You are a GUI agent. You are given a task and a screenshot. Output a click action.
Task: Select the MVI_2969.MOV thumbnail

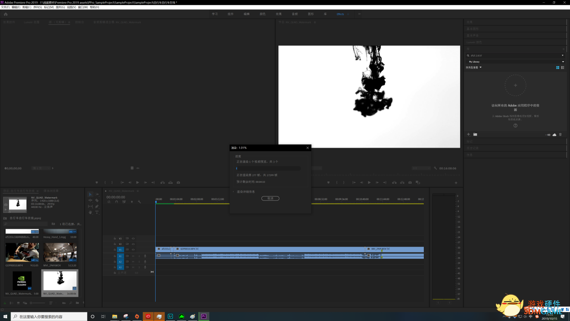(60, 253)
